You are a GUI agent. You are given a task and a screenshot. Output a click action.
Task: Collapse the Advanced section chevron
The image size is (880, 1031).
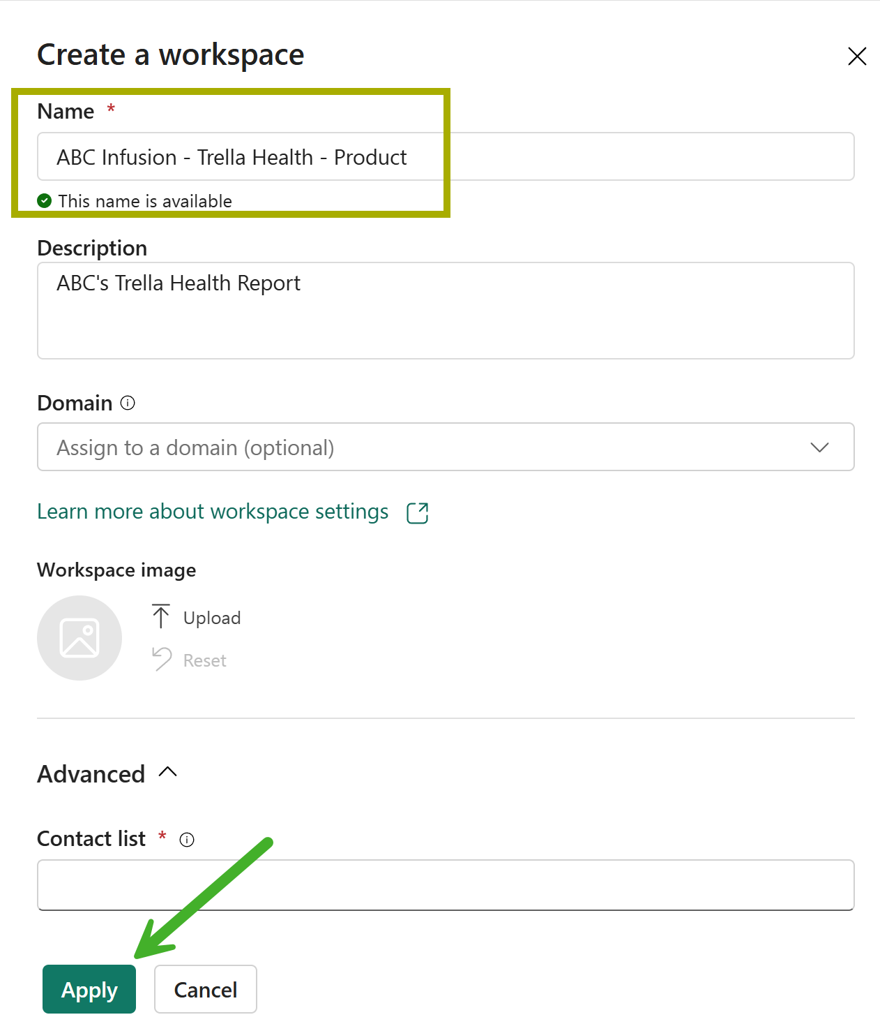(x=168, y=772)
